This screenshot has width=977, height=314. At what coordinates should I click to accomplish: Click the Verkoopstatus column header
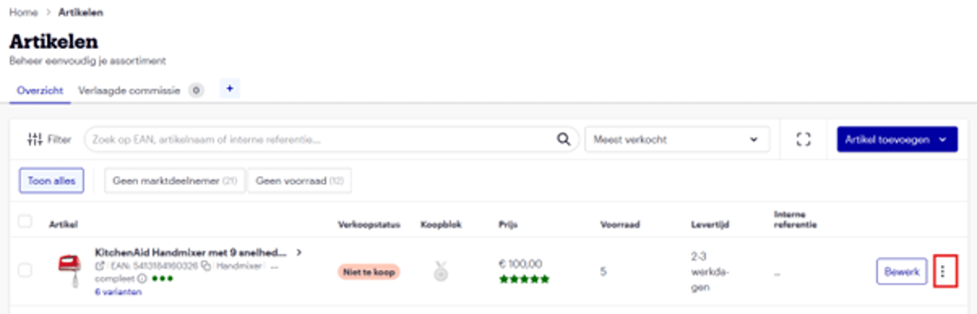[x=369, y=223]
